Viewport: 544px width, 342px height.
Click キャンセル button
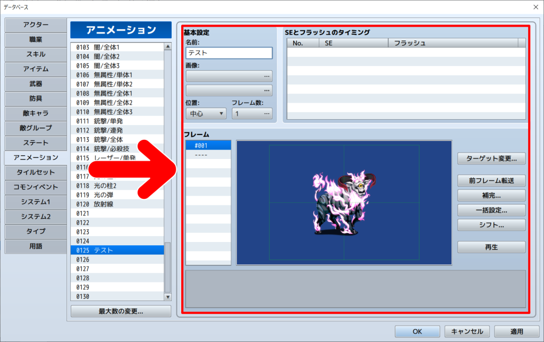[x=467, y=331]
